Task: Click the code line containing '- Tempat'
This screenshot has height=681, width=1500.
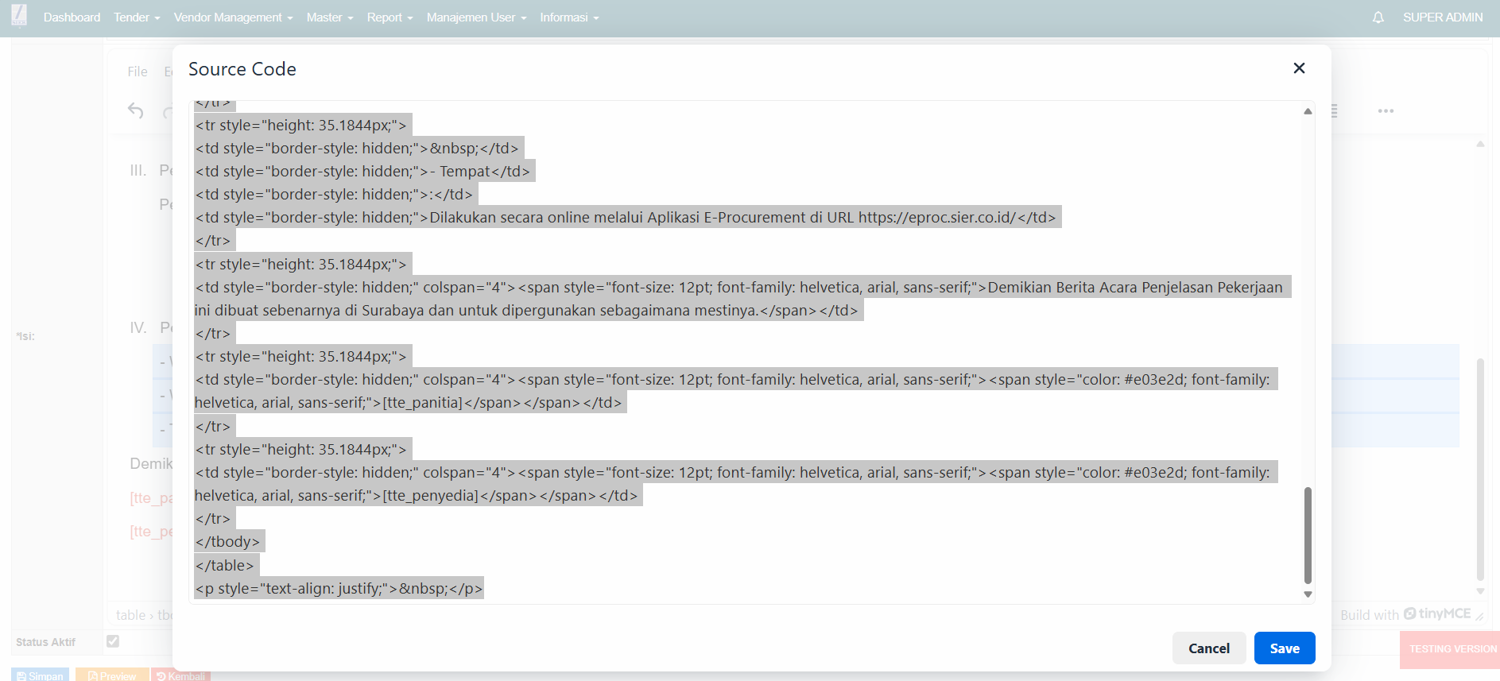Action: [x=362, y=171]
